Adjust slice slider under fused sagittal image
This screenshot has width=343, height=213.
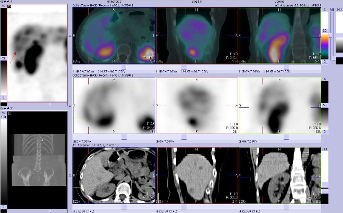click(184, 67)
